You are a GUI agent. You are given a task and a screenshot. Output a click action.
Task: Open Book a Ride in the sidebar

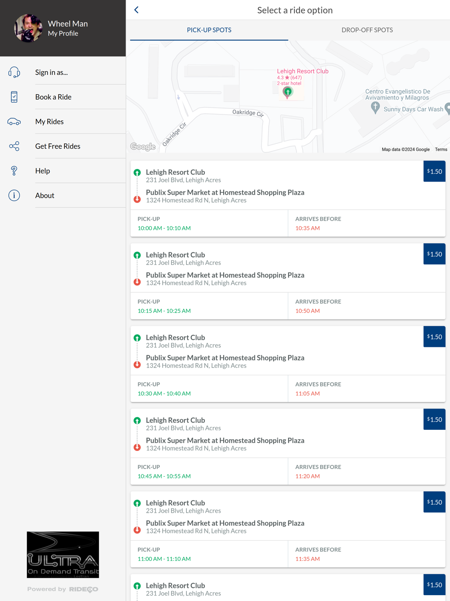63,97
